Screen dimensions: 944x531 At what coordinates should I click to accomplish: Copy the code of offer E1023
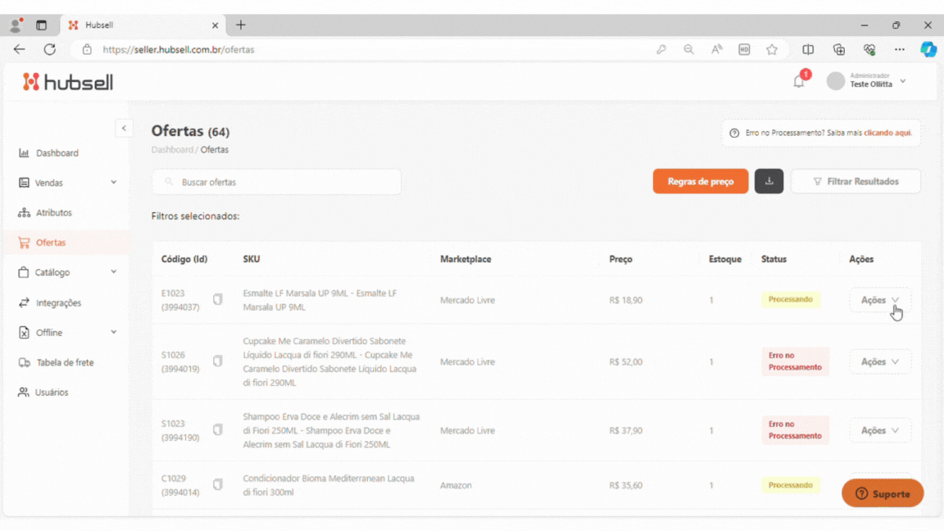pos(218,300)
